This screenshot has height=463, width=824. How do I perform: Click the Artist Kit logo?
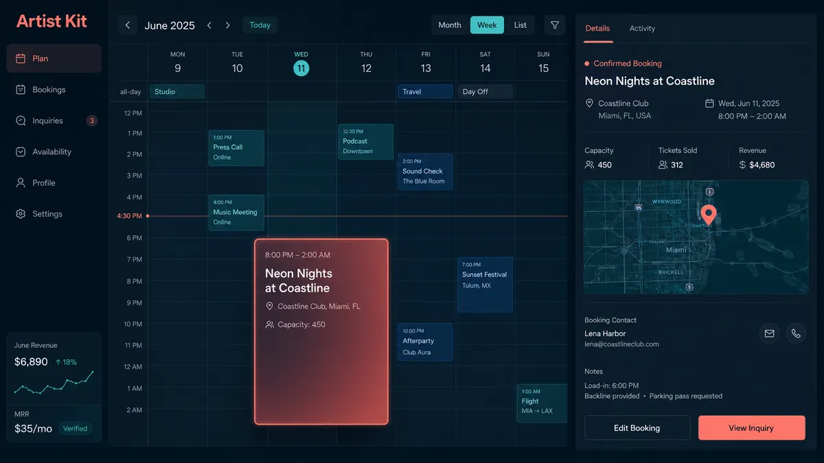tap(51, 21)
